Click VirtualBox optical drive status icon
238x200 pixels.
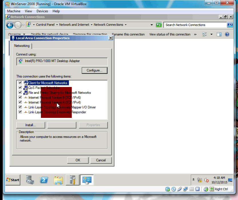point(173,189)
